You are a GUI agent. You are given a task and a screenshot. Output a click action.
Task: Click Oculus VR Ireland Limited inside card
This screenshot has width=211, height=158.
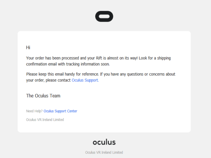click(x=45, y=119)
